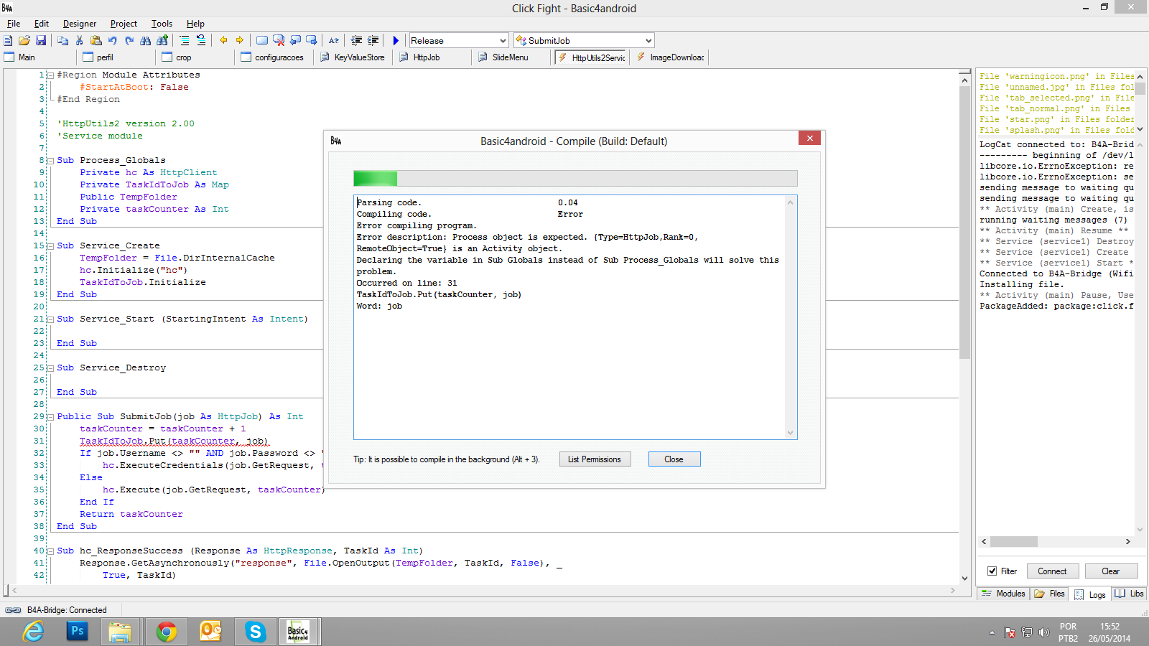The width and height of the screenshot is (1149, 646).
Task: Collapse the Module Attributes region
Action: [50, 75]
